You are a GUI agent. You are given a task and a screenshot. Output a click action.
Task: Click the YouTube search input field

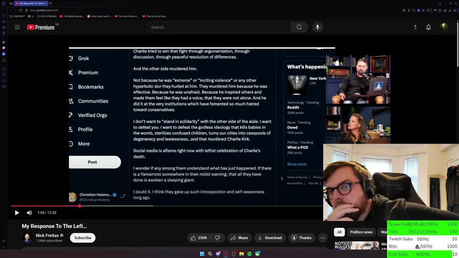(219, 27)
